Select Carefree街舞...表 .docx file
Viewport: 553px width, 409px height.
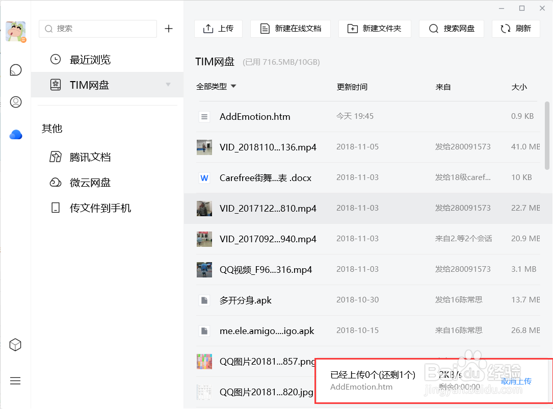click(x=265, y=178)
